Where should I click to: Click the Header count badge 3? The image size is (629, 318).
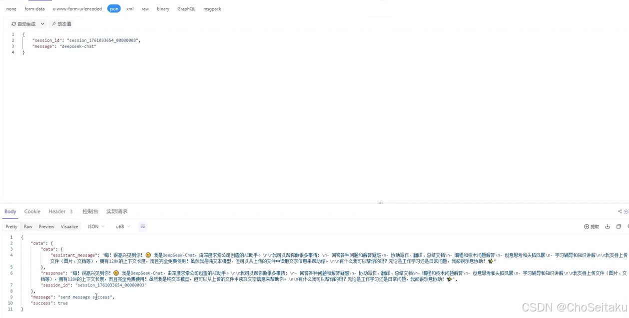point(71,211)
